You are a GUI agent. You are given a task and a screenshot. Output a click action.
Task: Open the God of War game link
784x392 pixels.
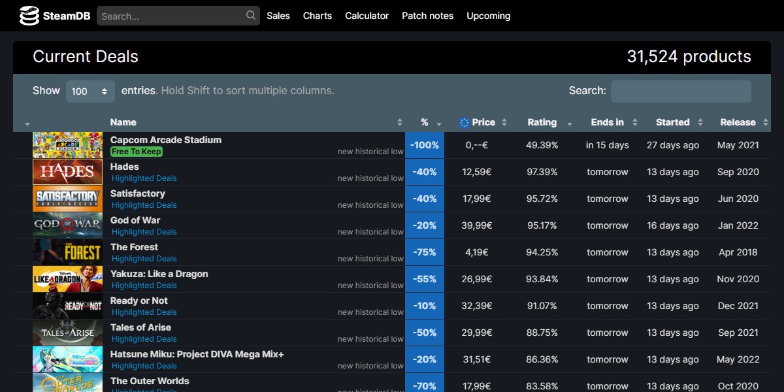tap(135, 220)
